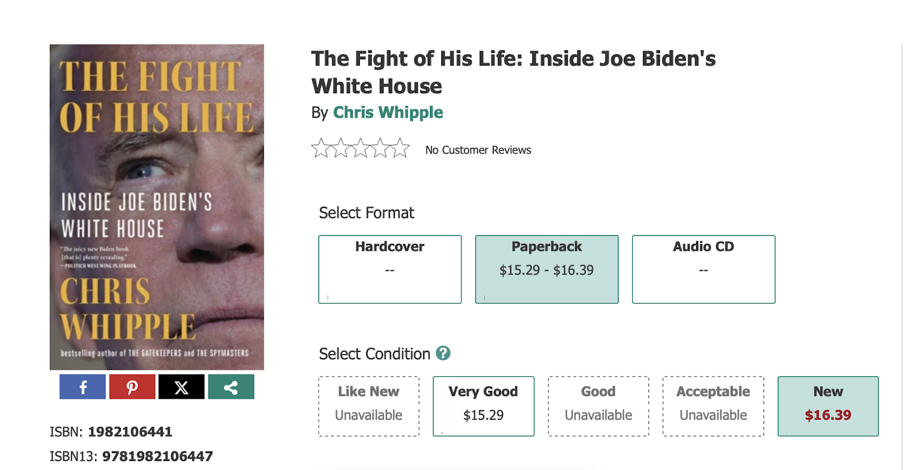The height and width of the screenshot is (470, 904).
Task: Click the first rating star
Action: (x=321, y=148)
